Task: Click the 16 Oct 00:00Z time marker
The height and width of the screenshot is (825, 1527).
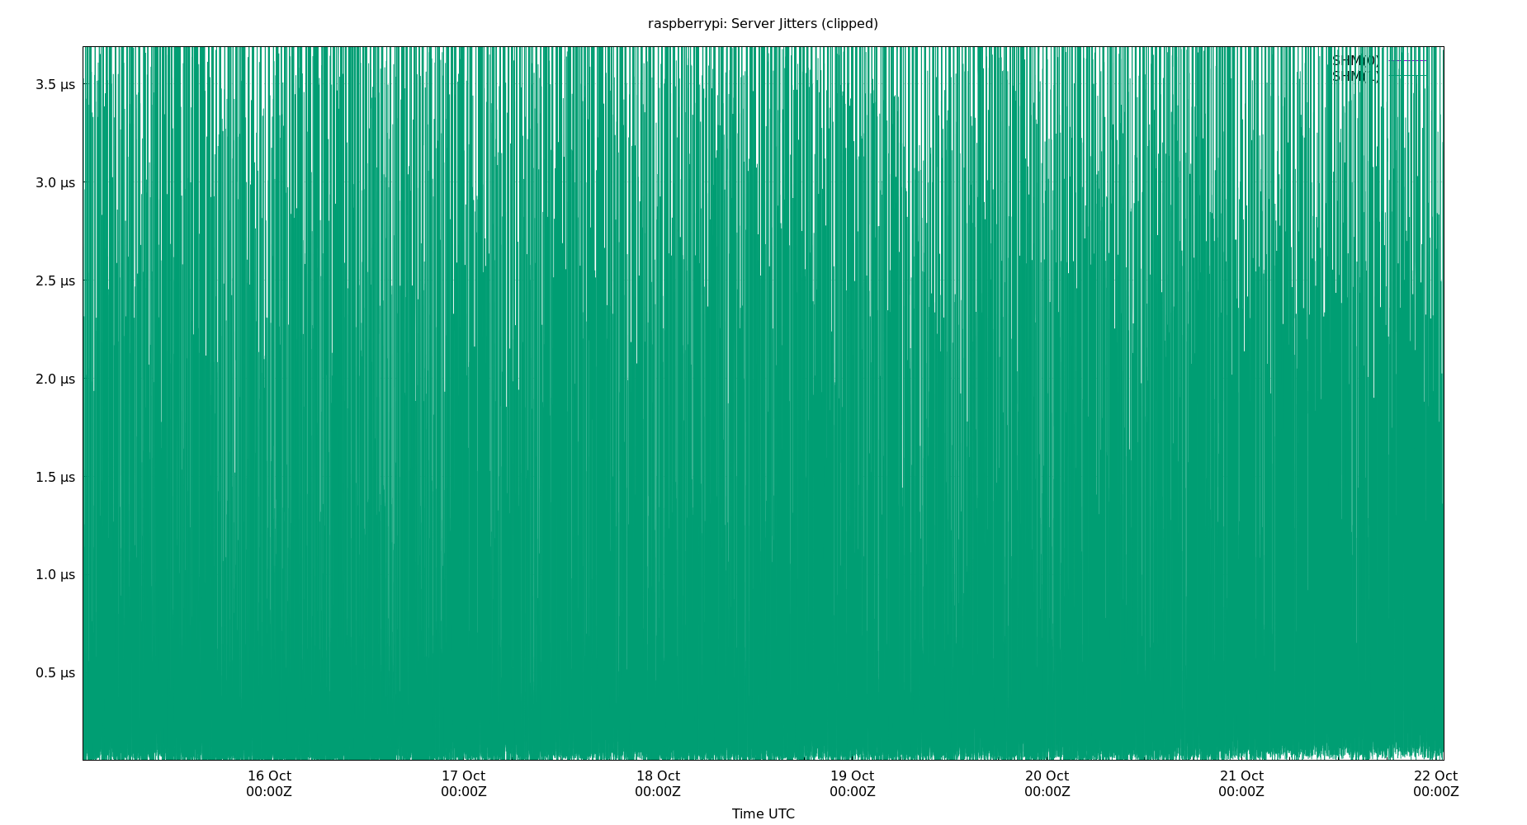Action: 269,784
